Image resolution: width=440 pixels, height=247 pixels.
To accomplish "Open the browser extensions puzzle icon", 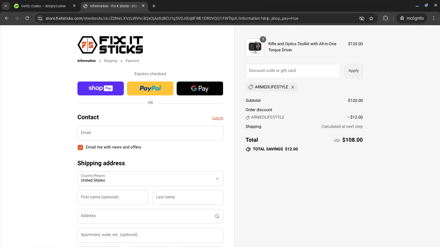I will [x=385, y=18].
